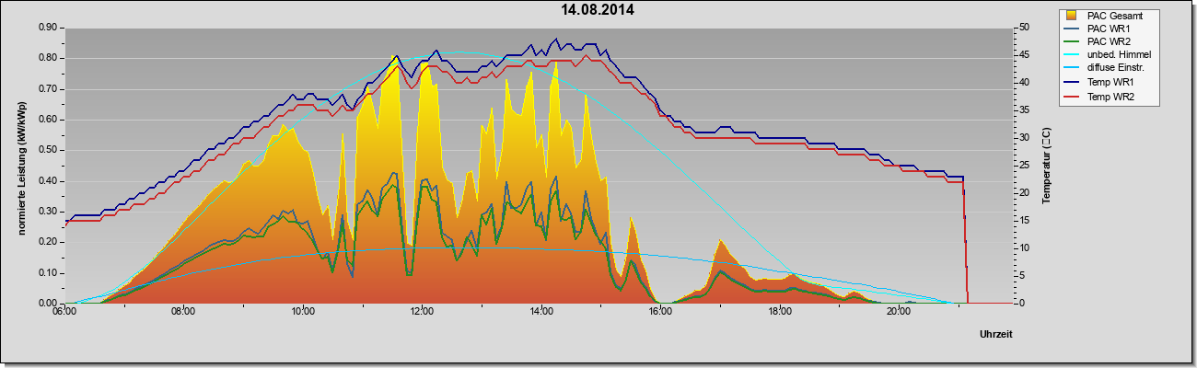Click the 20:00 time axis label
The height and width of the screenshot is (368, 1197).
point(899,313)
